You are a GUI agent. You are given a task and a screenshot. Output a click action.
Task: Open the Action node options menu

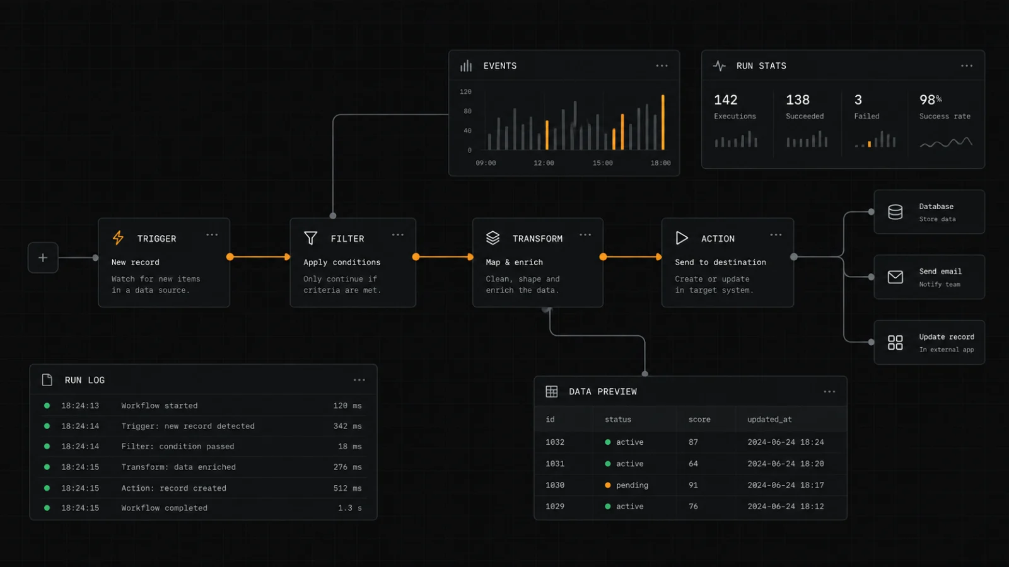click(776, 235)
